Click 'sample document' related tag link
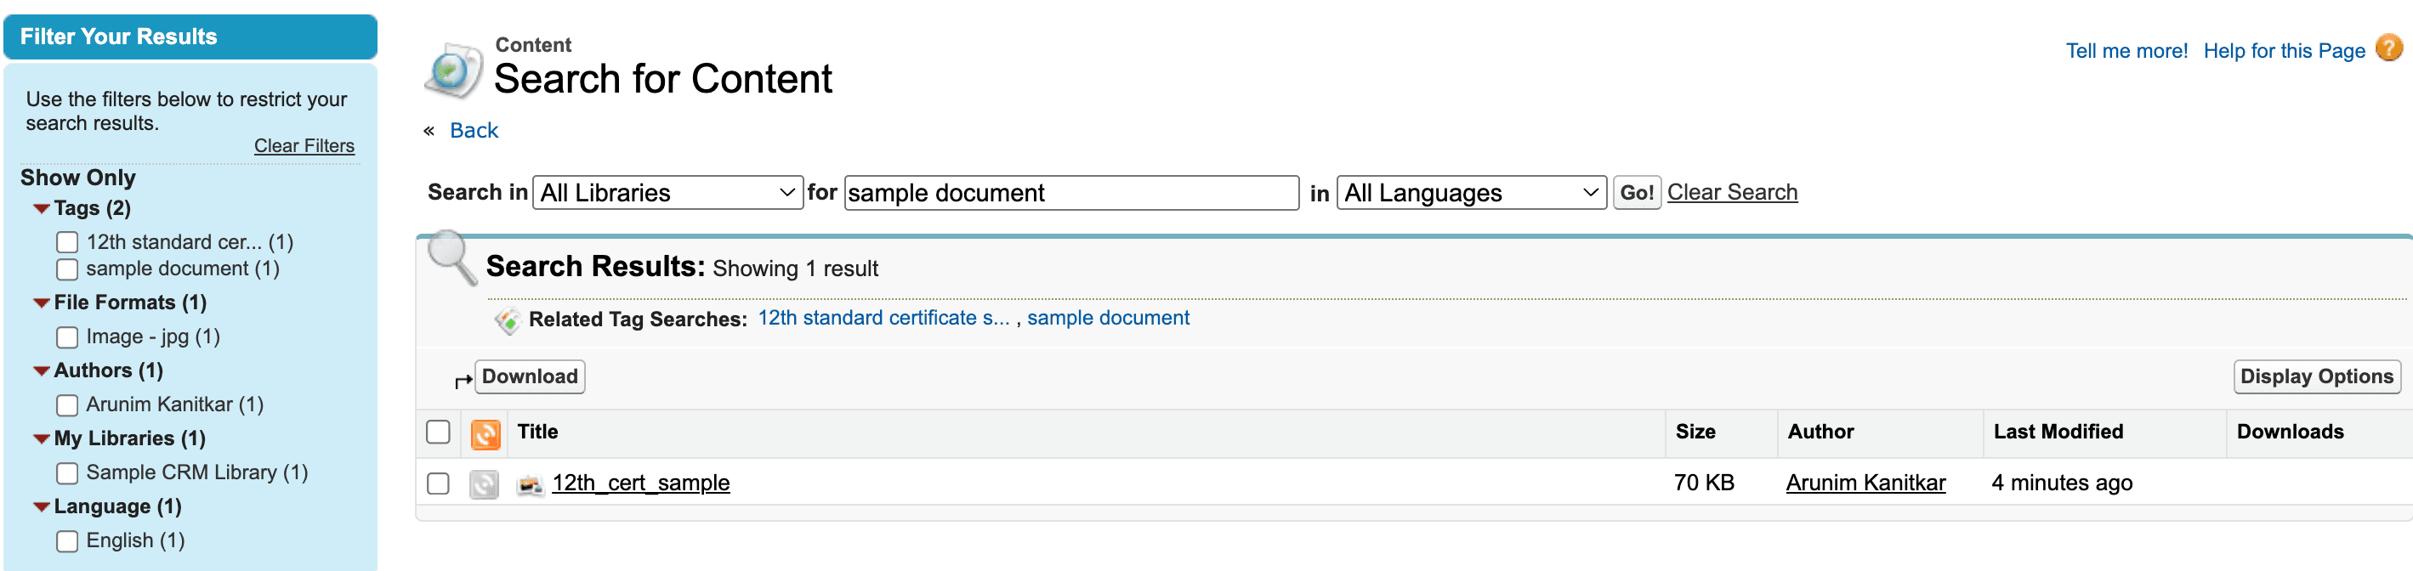2413x571 pixels. [1107, 319]
